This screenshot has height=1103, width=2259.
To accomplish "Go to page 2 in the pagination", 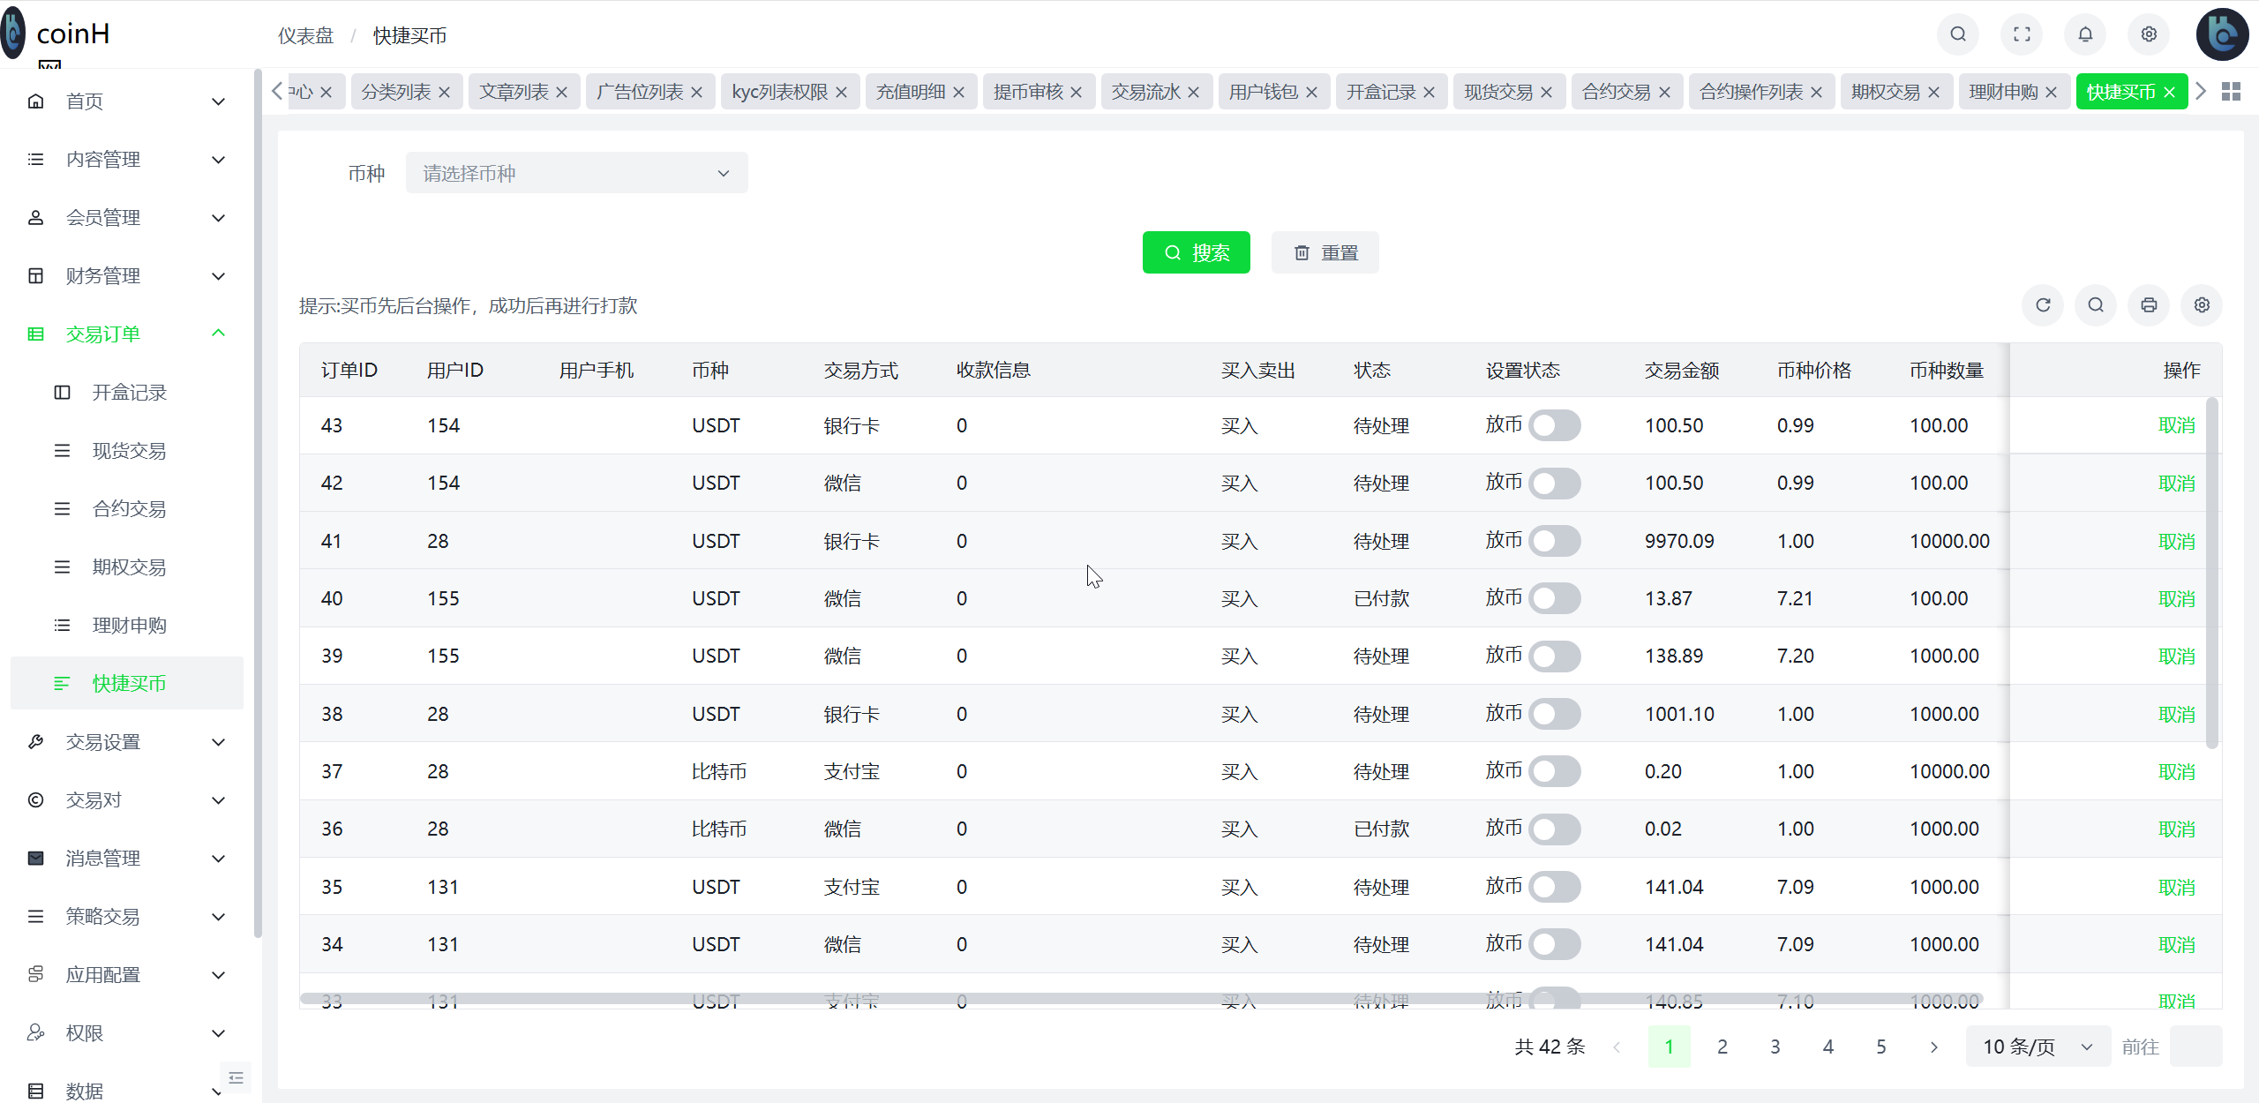I will [1722, 1047].
